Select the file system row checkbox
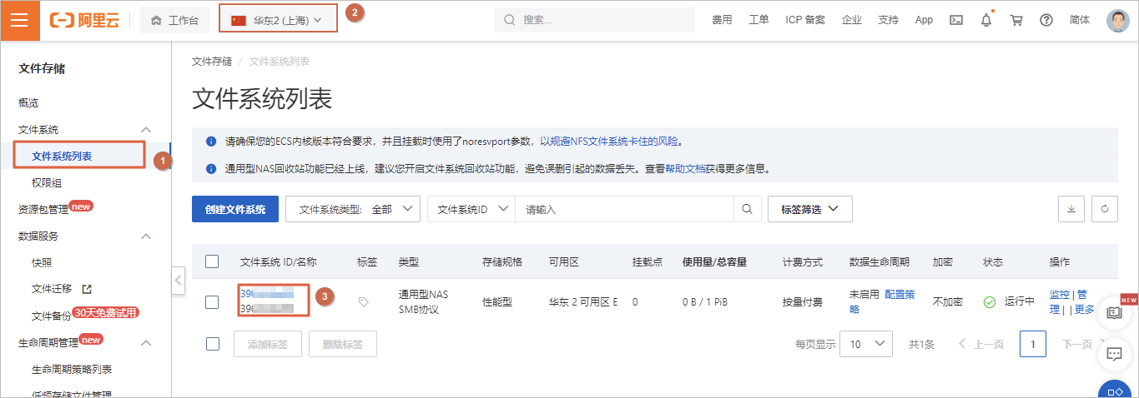Image resolution: width=1139 pixels, height=398 pixels. coord(212,302)
